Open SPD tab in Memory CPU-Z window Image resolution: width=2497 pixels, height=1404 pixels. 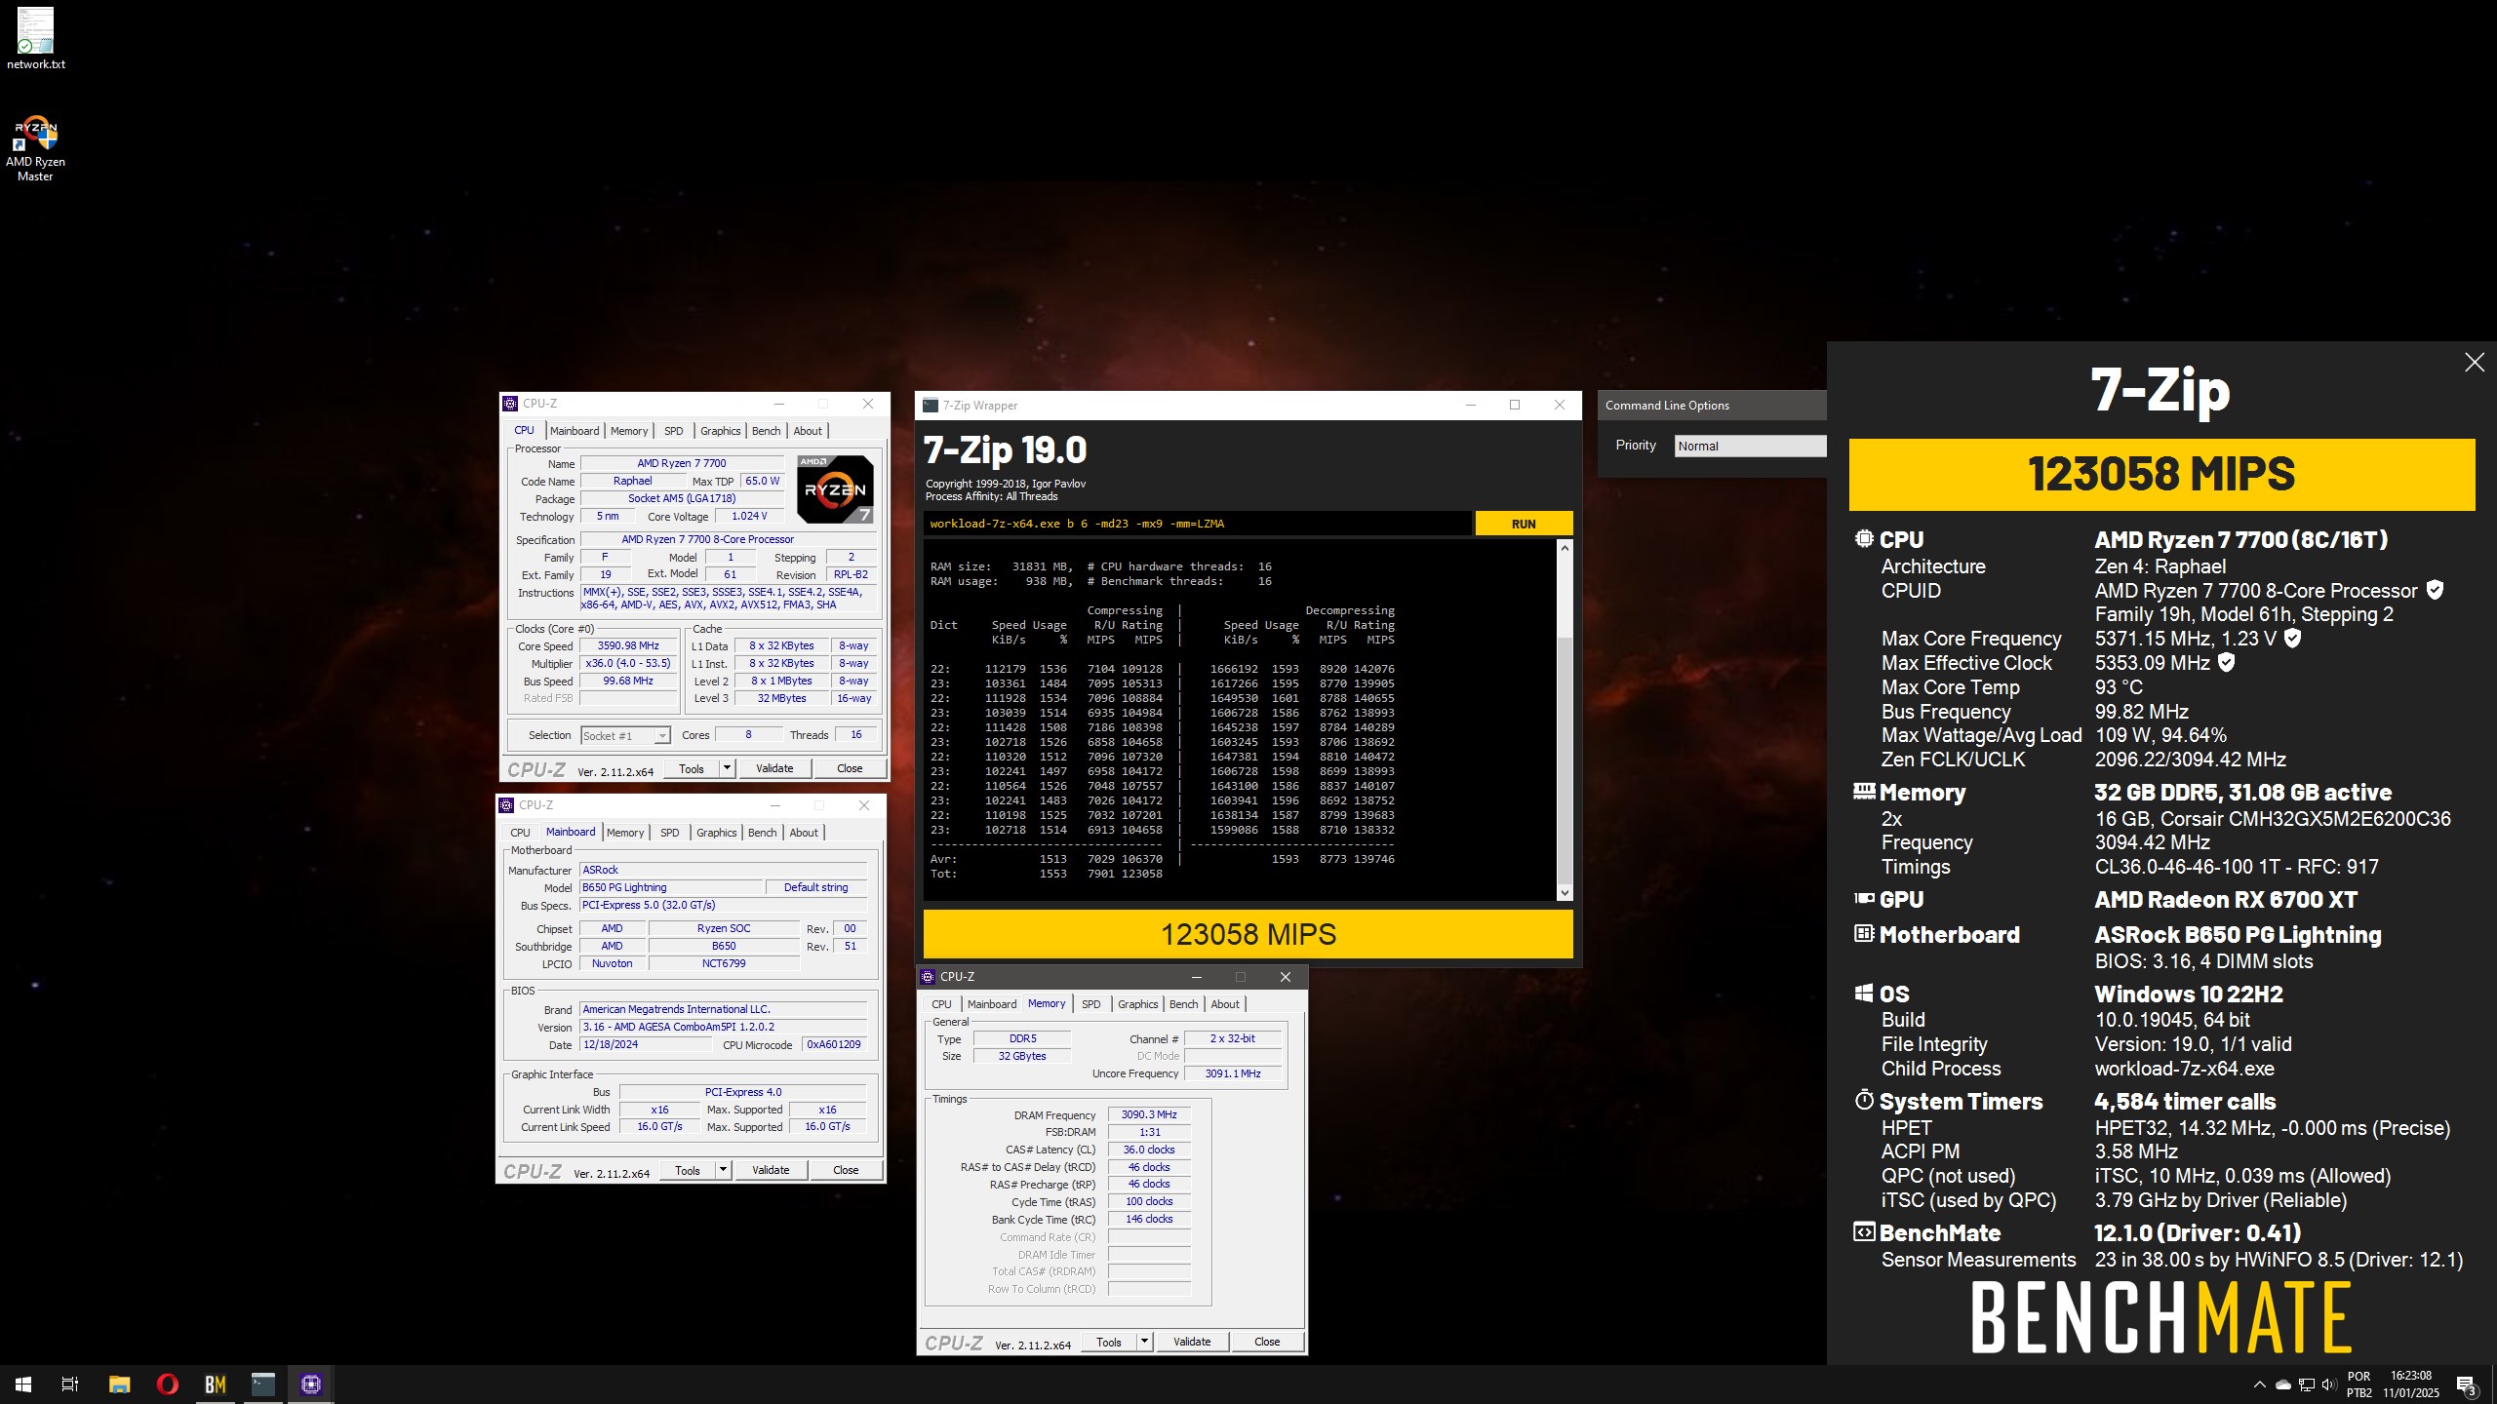1091,1004
